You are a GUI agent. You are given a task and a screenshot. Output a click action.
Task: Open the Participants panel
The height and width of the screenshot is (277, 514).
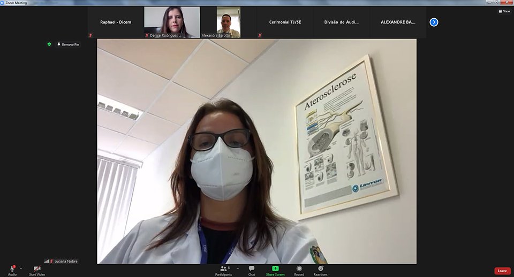[x=224, y=268]
